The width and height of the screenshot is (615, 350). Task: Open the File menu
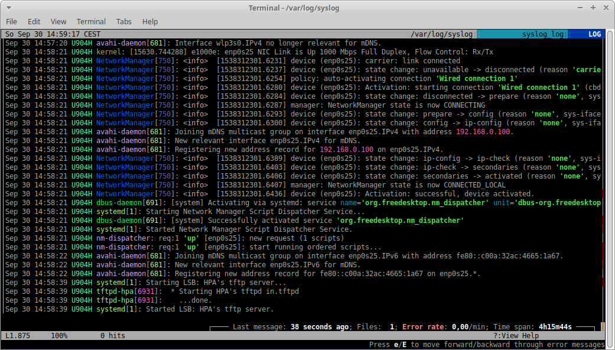pyautogui.click(x=11, y=21)
